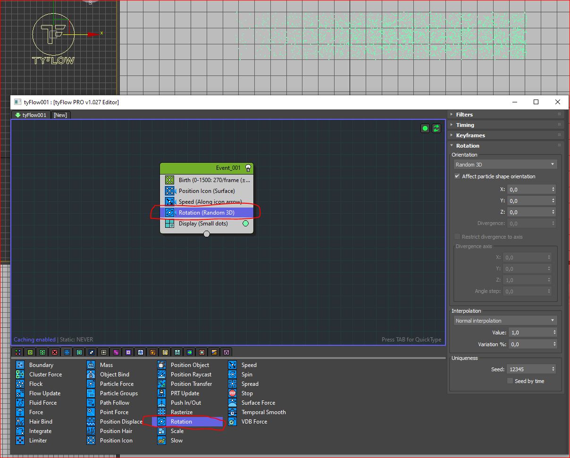This screenshot has width=570, height=458.
Task: Check Restrict divergence to axis
Action: click(x=457, y=237)
